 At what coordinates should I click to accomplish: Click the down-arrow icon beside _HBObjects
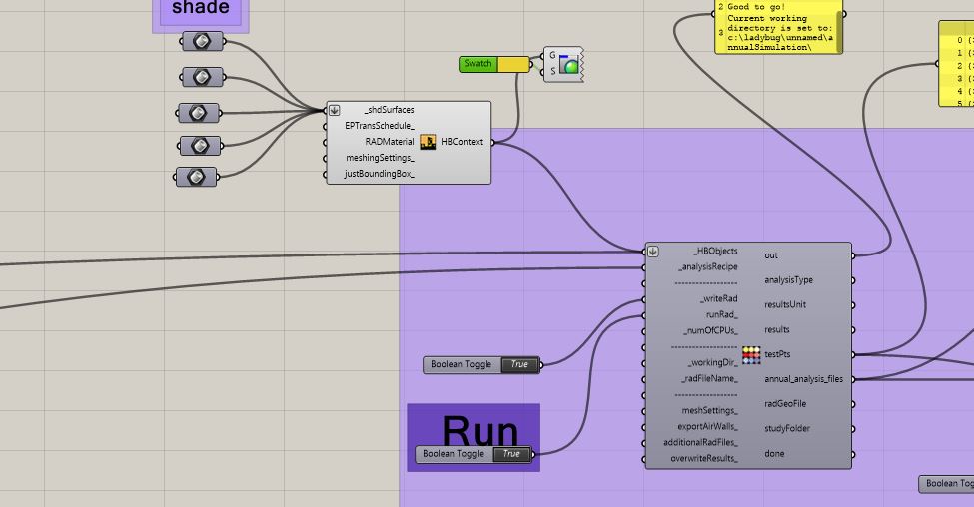click(x=653, y=252)
